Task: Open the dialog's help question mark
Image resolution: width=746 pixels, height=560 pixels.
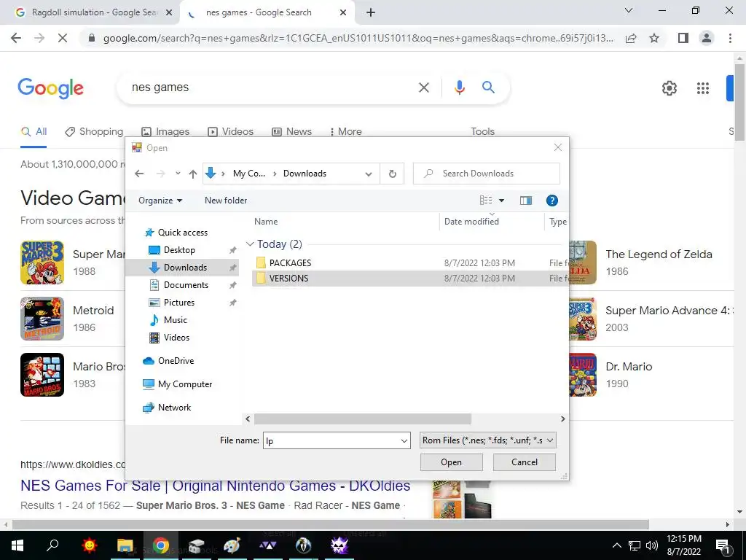Action: pyautogui.click(x=552, y=201)
